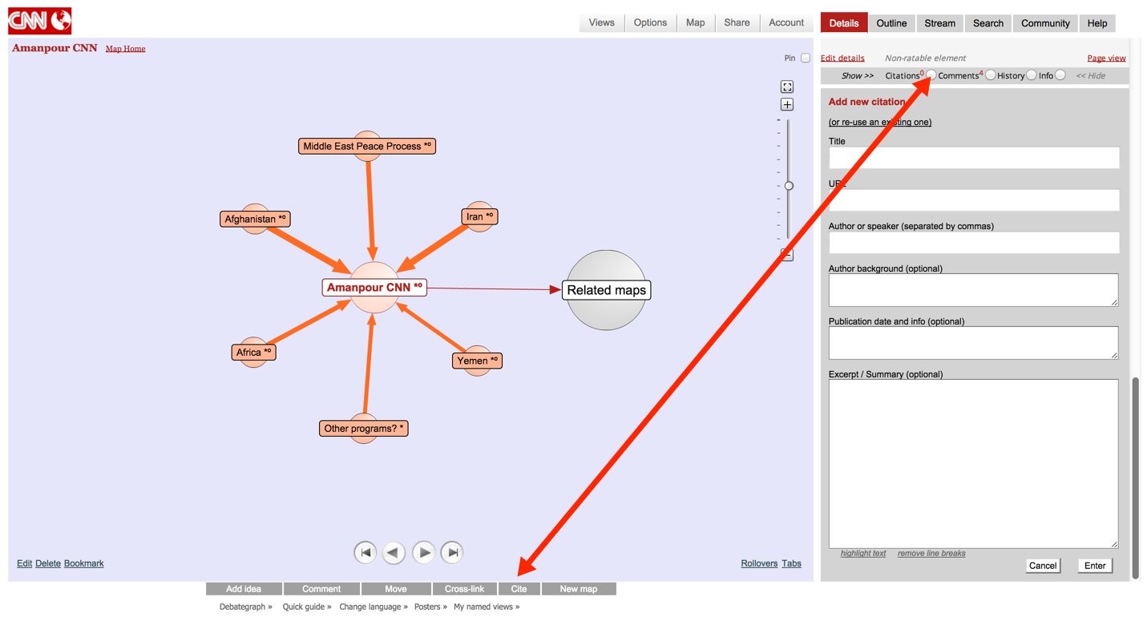
Task: Click the re-use an existing one link
Action: (880, 122)
